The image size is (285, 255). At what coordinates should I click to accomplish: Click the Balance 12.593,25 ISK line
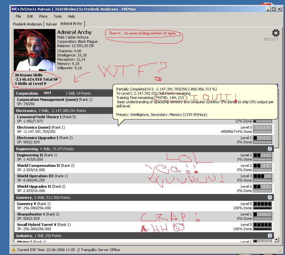tap(76, 46)
